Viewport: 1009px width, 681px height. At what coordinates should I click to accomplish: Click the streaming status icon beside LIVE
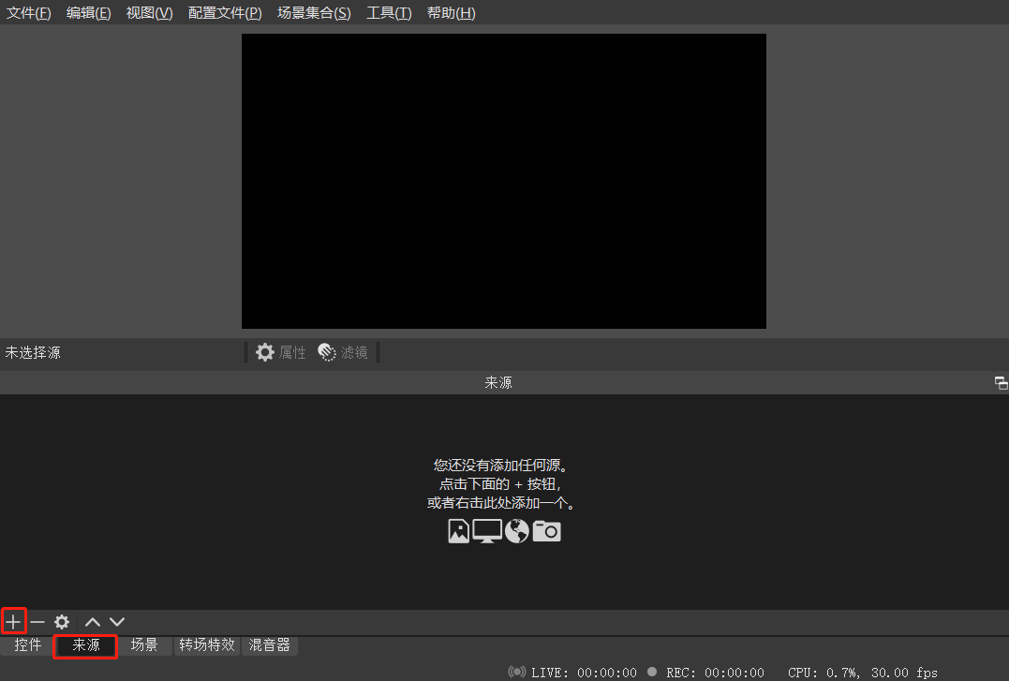(517, 672)
